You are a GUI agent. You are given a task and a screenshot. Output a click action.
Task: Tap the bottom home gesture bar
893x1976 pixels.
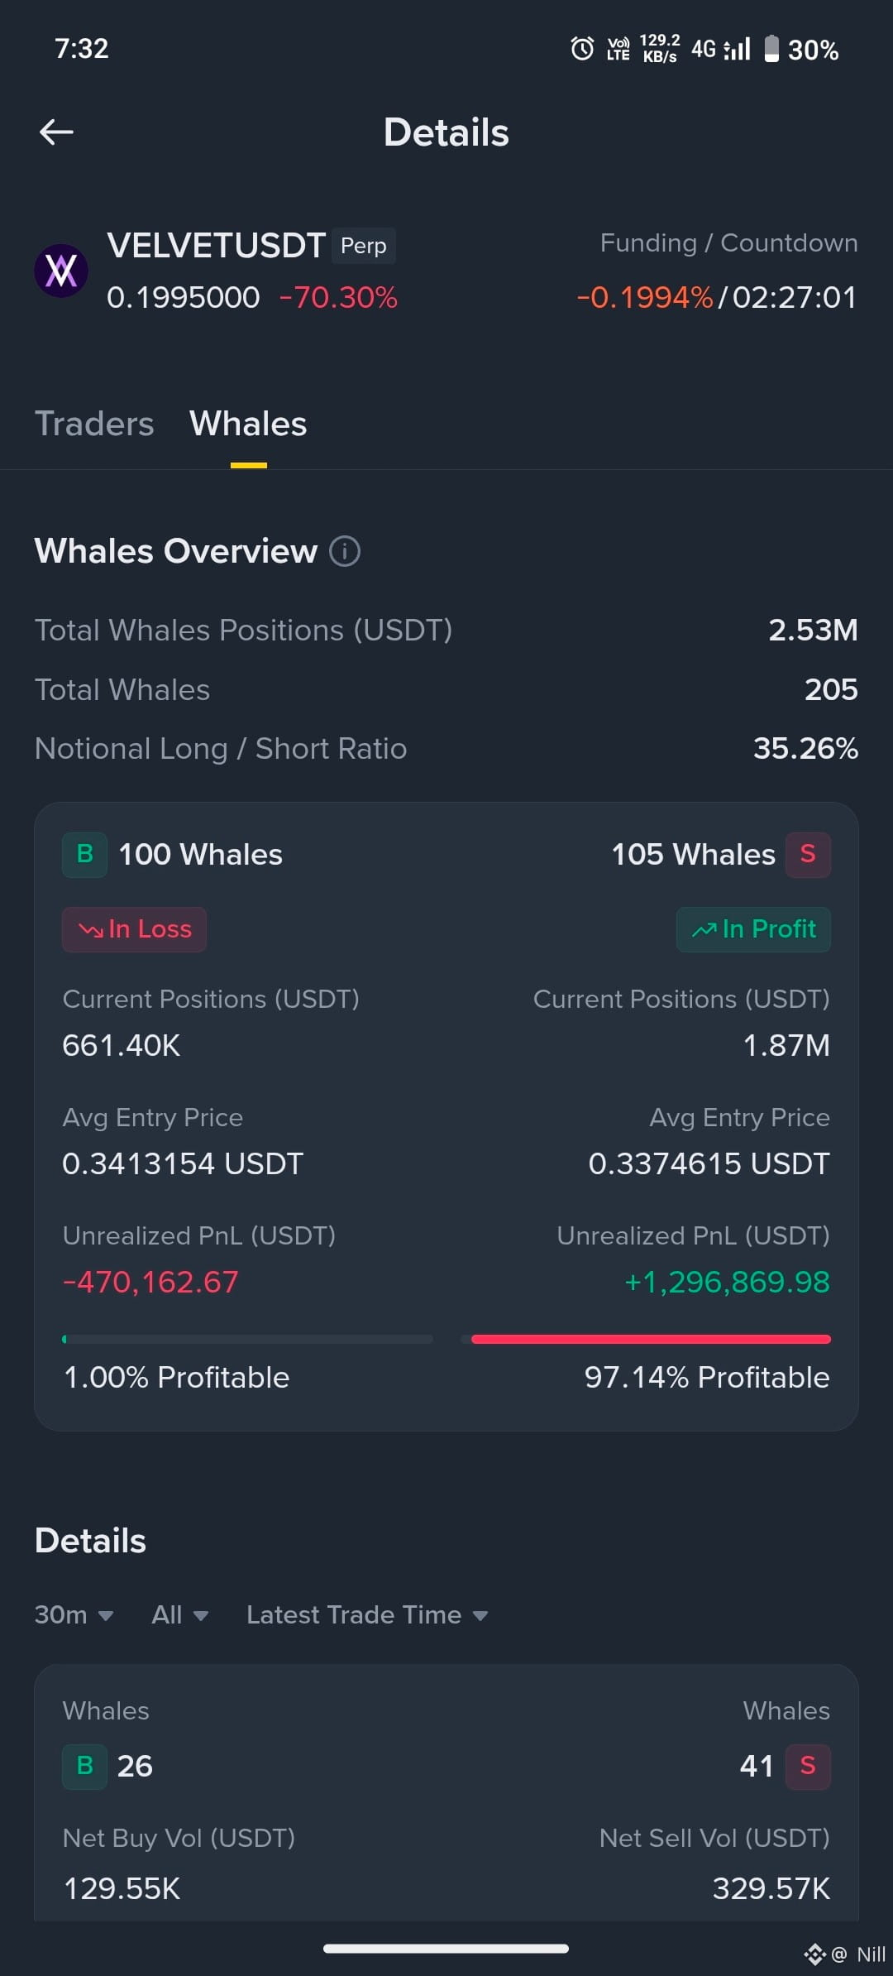click(446, 1948)
